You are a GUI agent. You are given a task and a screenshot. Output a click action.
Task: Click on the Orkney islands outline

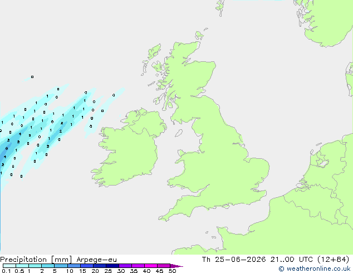(199, 35)
